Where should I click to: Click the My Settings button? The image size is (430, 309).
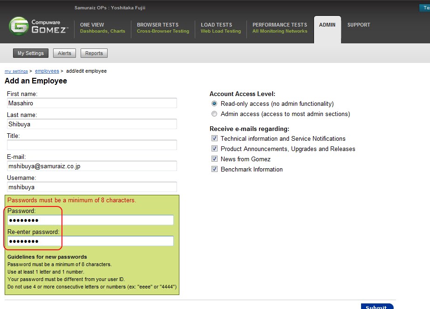[x=31, y=53]
